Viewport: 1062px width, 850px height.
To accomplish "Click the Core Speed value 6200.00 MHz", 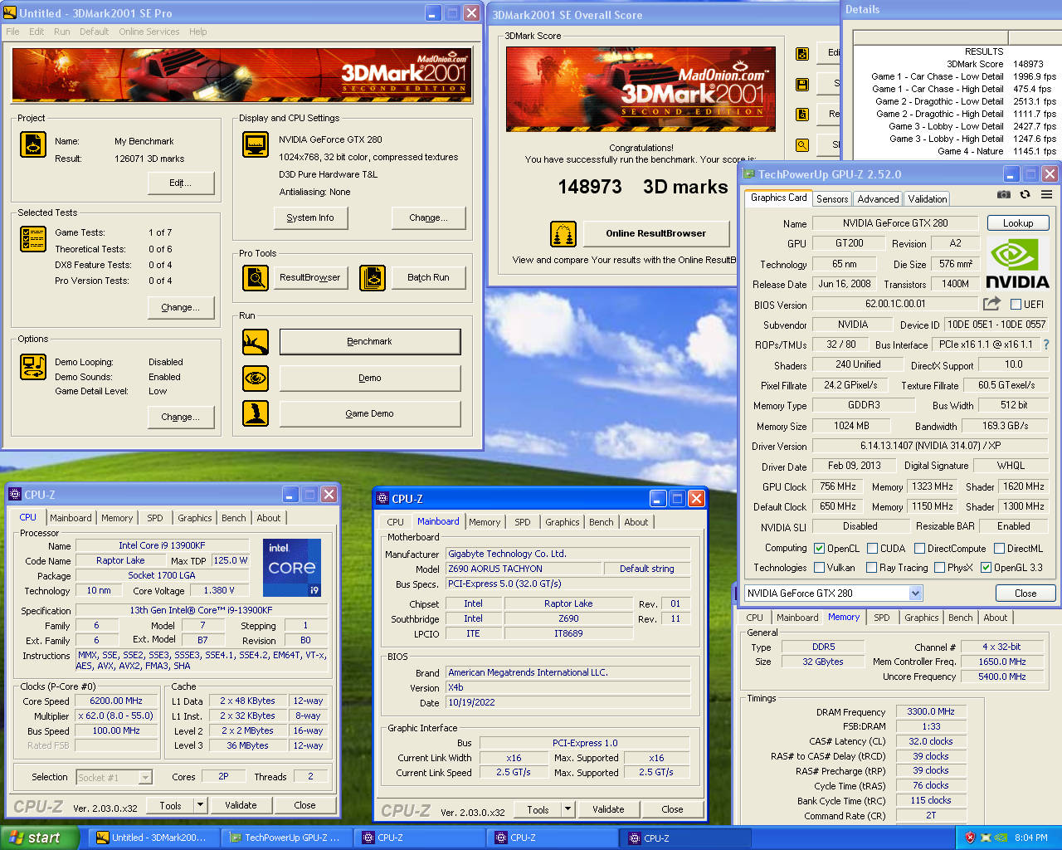I will click(x=116, y=701).
